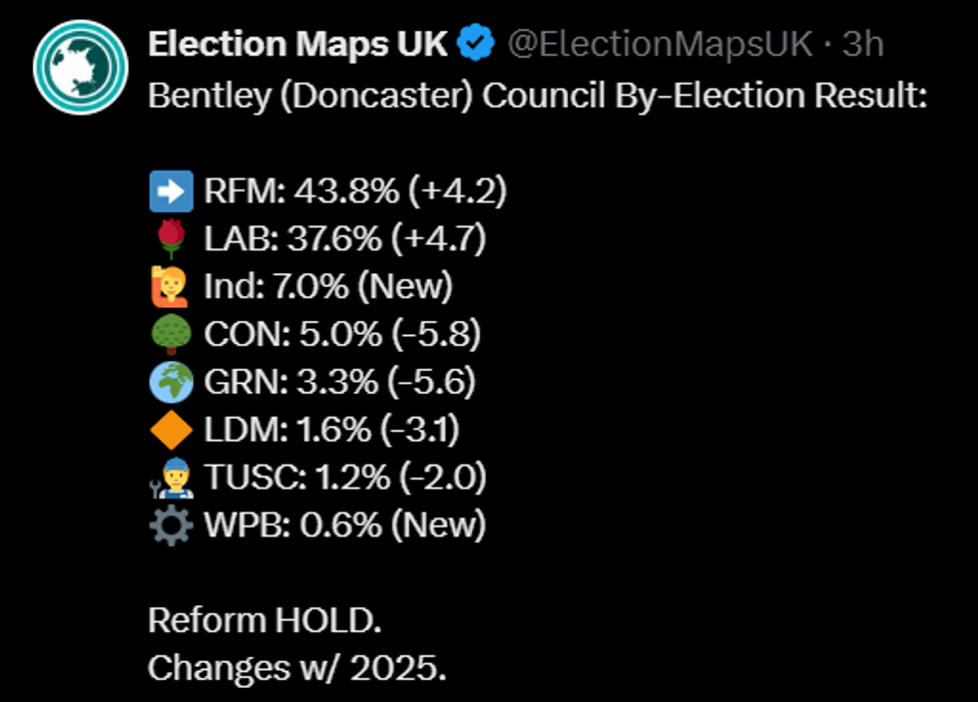The height and width of the screenshot is (702, 978).
Task: Click the Changes w/ 2025 note
Action: (296, 667)
